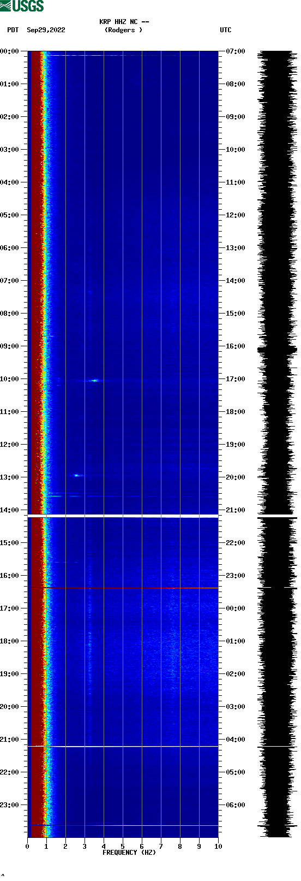The height and width of the screenshot is (881, 301).
Task: Click the 10 Hz frequency tick label
Action: [x=218, y=847]
